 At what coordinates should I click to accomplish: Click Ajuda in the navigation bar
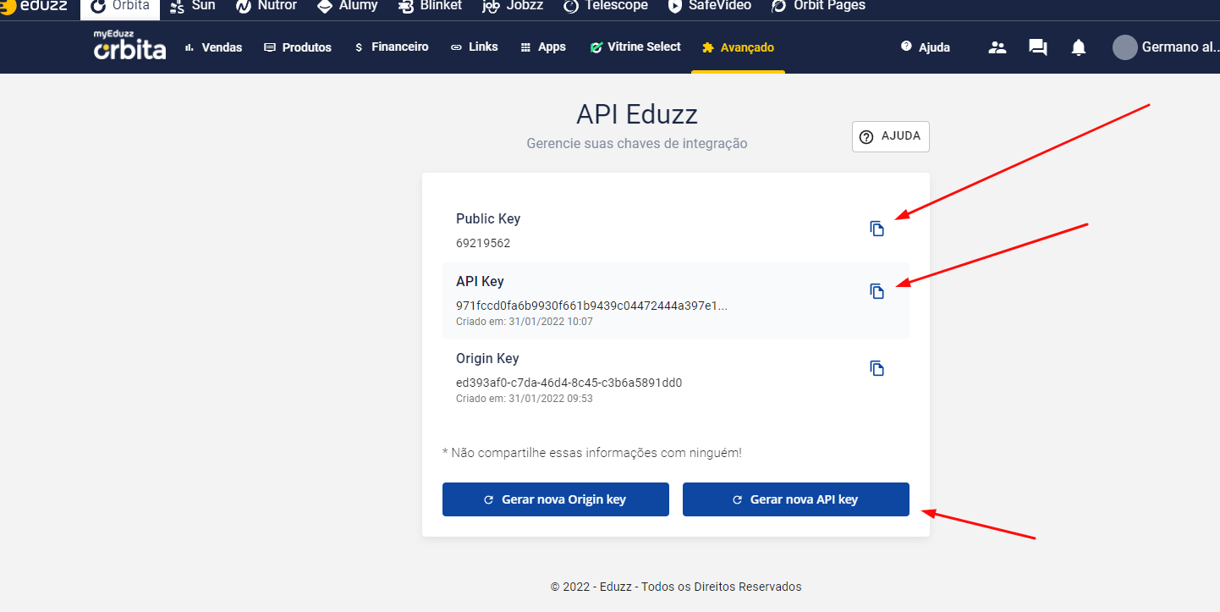click(926, 47)
